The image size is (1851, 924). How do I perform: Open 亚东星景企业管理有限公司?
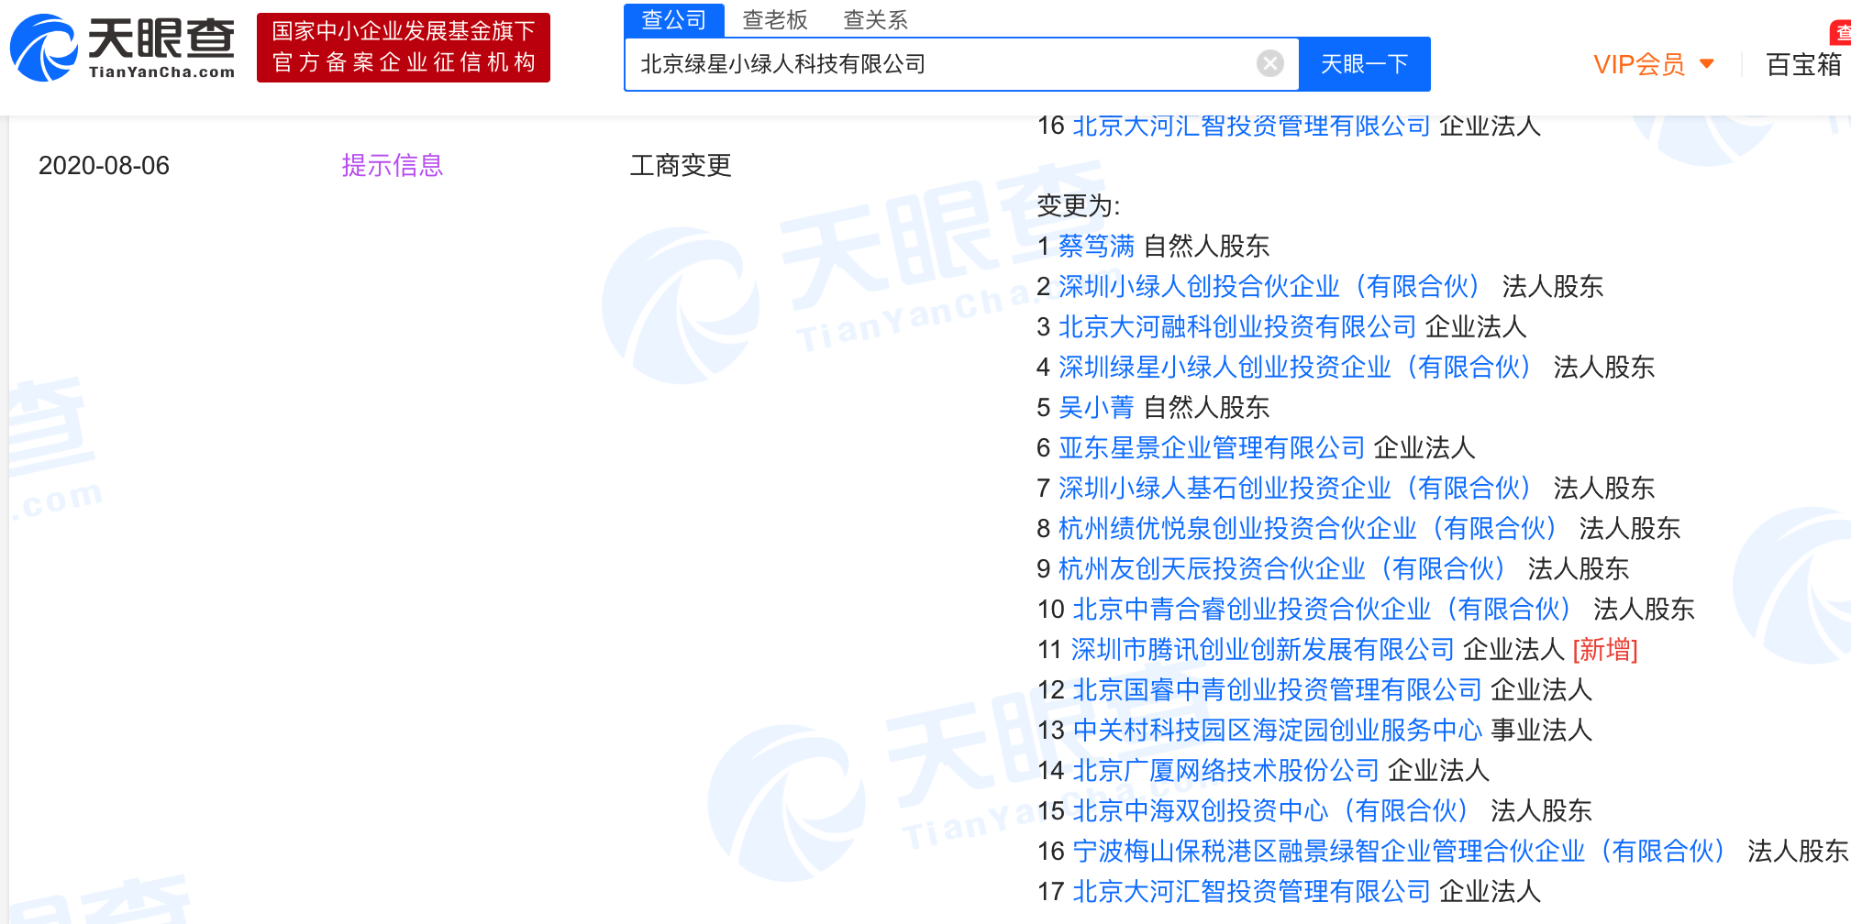[1213, 447]
